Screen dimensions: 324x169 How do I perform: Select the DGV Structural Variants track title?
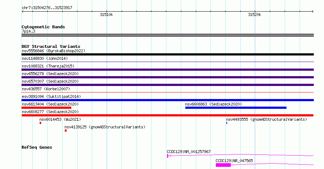(51, 46)
